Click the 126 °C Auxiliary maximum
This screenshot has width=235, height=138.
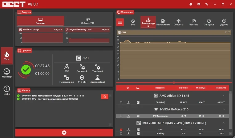click(x=221, y=133)
